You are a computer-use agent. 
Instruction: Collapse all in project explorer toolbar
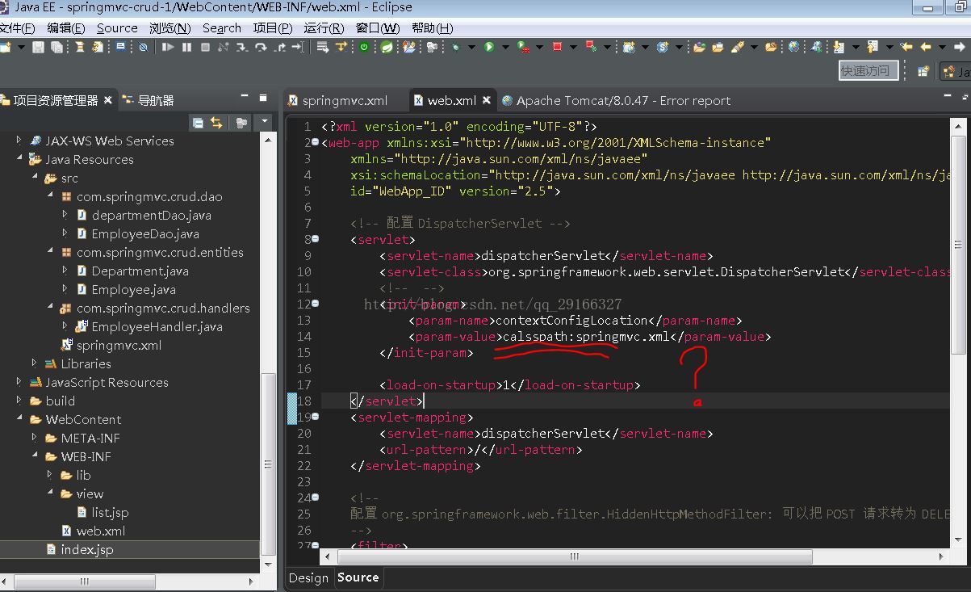198,123
